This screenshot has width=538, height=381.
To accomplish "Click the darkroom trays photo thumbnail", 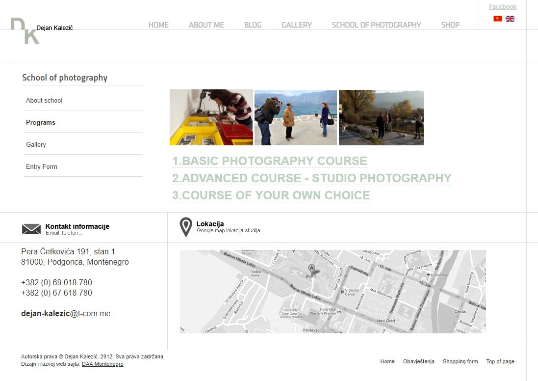I will [211, 117].
